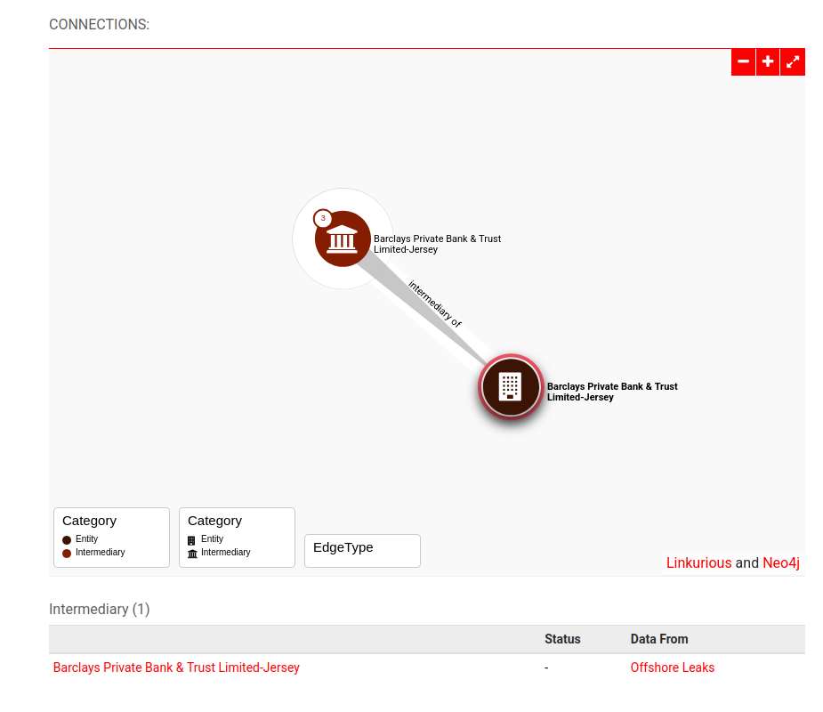
Task: Select the Entity building node in graph
Action: pos(510,386)
